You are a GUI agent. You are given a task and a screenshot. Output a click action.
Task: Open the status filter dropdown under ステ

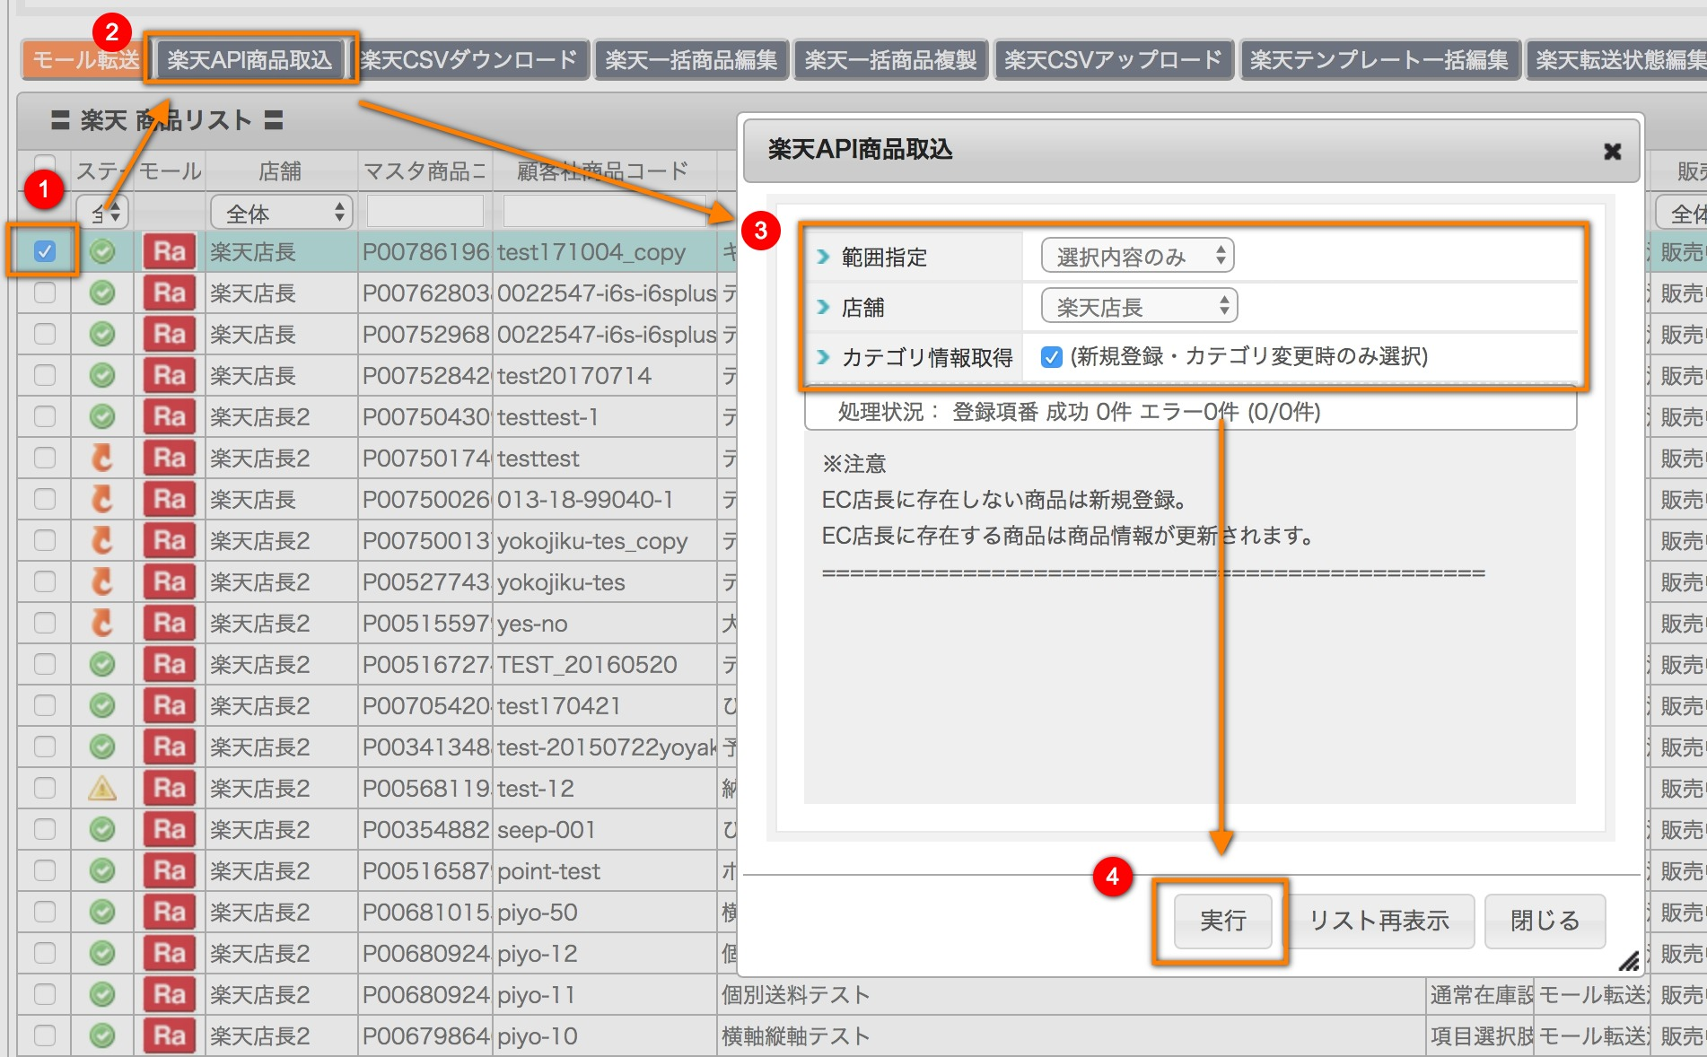(x=102, y=214)
